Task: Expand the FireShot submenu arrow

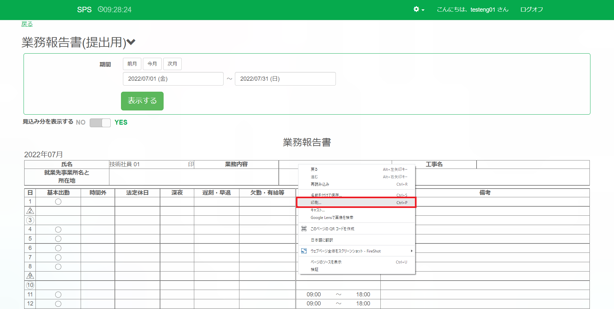Action: click(x=411, y=251)
